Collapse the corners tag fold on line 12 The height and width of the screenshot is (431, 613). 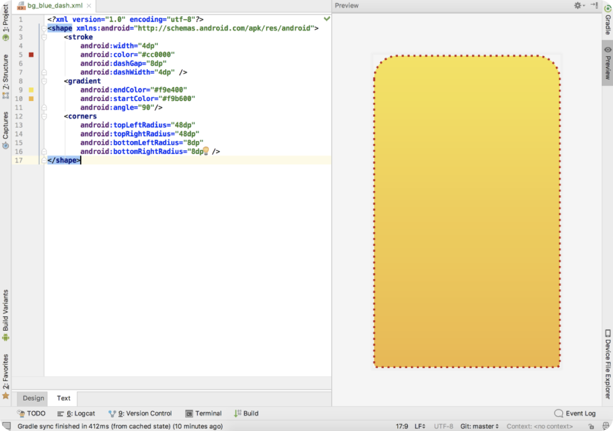pos(44,117)
